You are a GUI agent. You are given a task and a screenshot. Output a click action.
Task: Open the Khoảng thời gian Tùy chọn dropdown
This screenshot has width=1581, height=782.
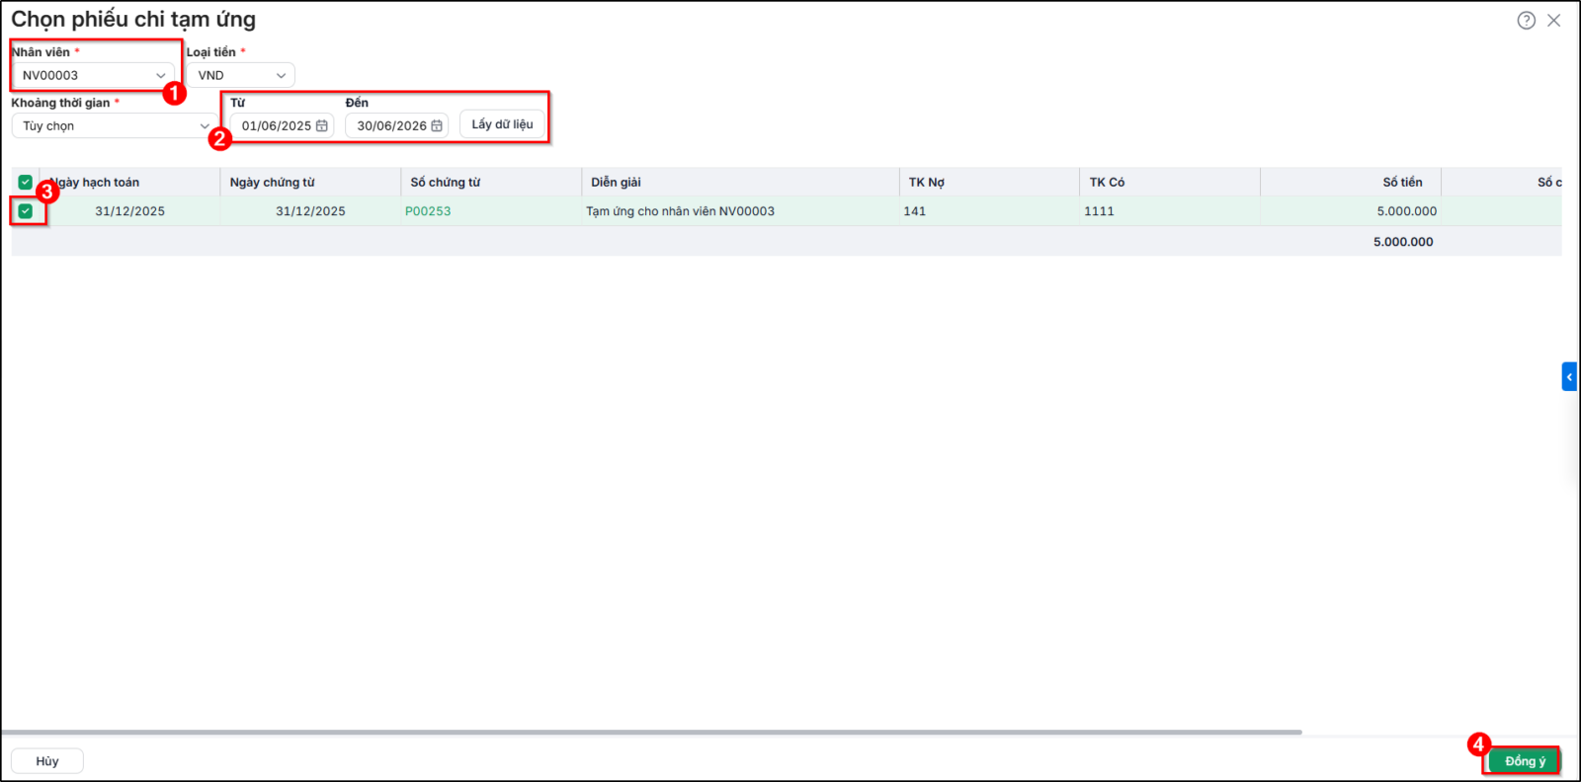(x=115, y=125)
